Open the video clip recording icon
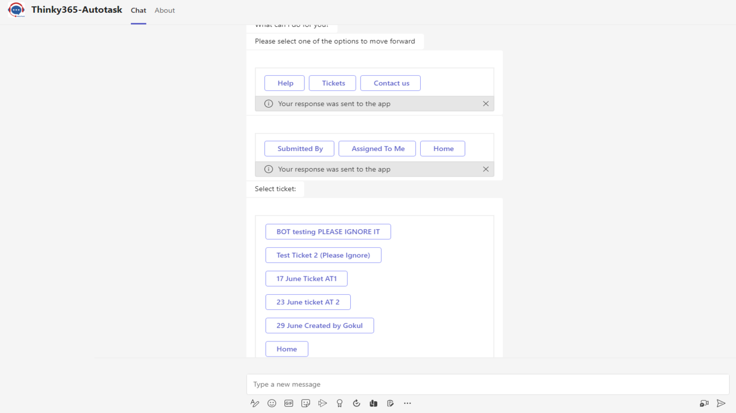This screenshot has width=736, height=413. coord(704,403)
